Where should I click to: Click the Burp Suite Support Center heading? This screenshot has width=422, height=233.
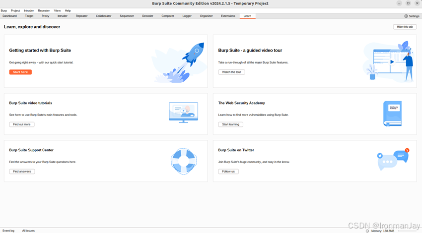31,150
